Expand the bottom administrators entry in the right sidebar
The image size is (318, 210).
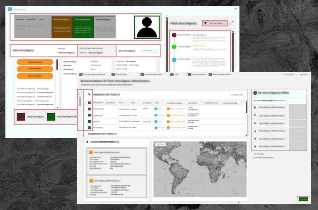pos(254,146)
